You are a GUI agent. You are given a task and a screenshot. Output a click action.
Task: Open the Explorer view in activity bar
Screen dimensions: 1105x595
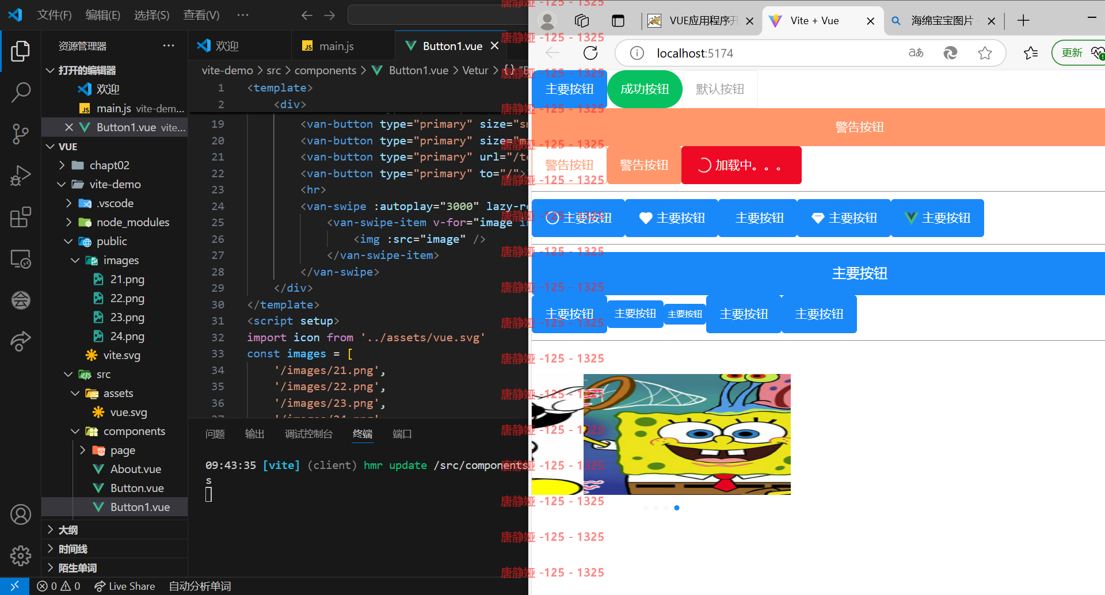click(x=21, y=52)
